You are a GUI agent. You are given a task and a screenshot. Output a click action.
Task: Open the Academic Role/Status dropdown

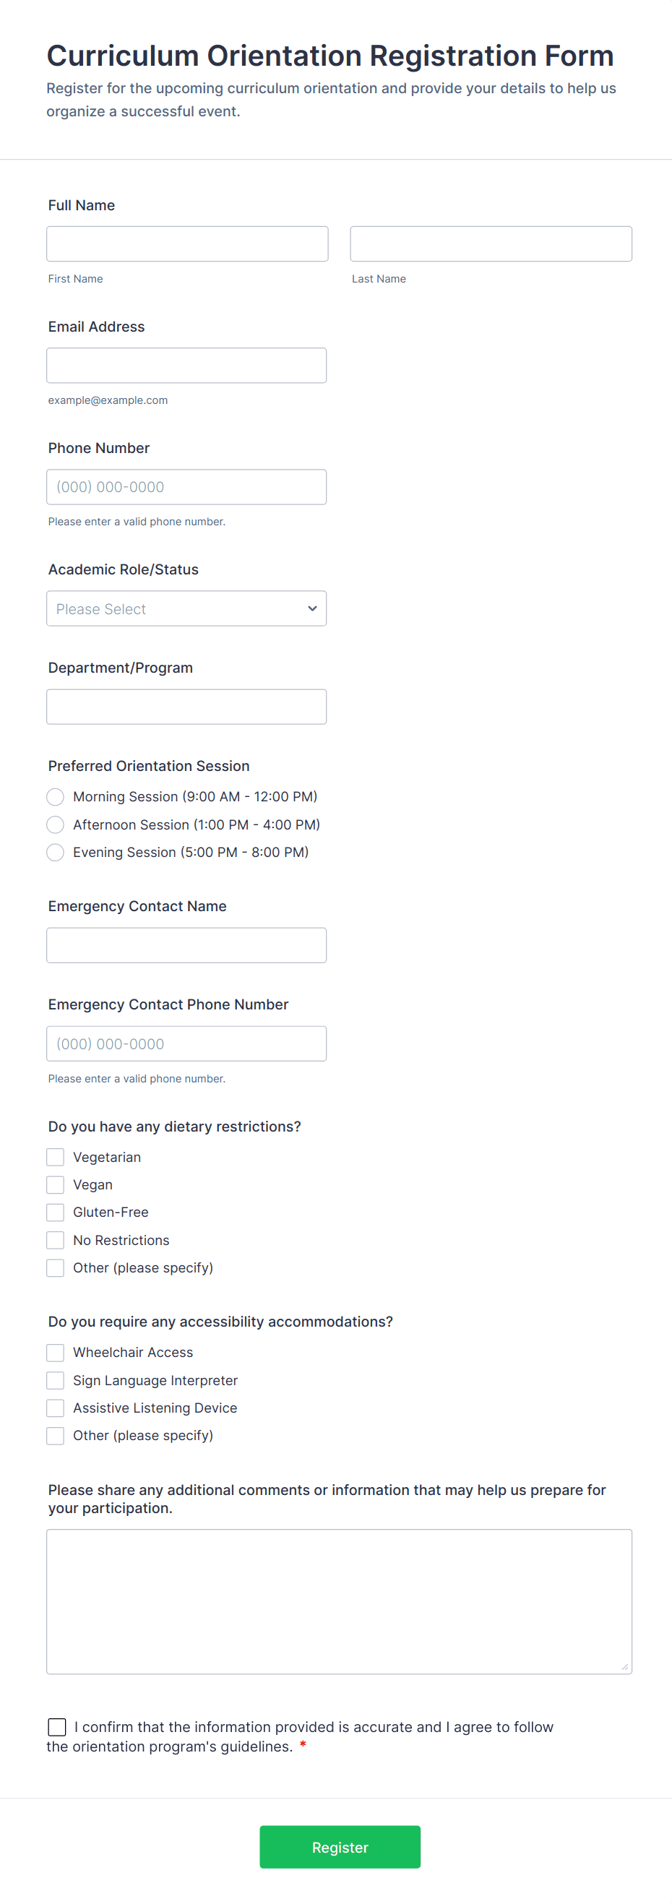[x=186, y=608]
